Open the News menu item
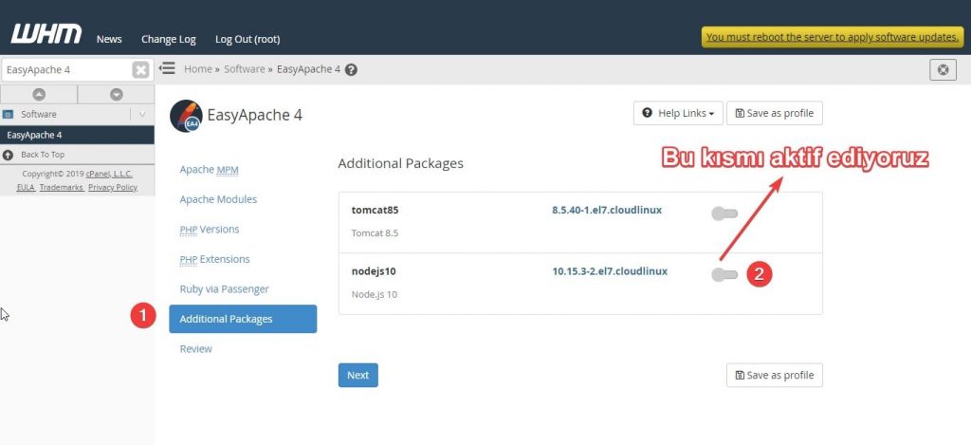 pos(109,39)
